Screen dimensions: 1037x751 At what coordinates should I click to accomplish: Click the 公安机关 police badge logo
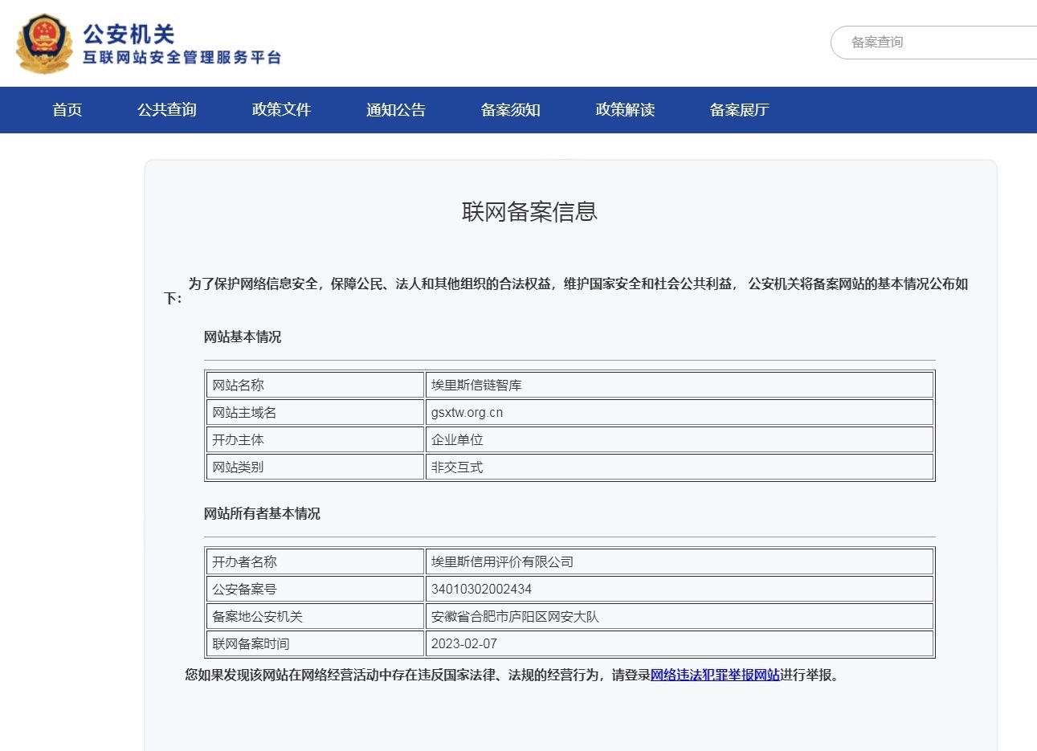(x=43, y=44)
